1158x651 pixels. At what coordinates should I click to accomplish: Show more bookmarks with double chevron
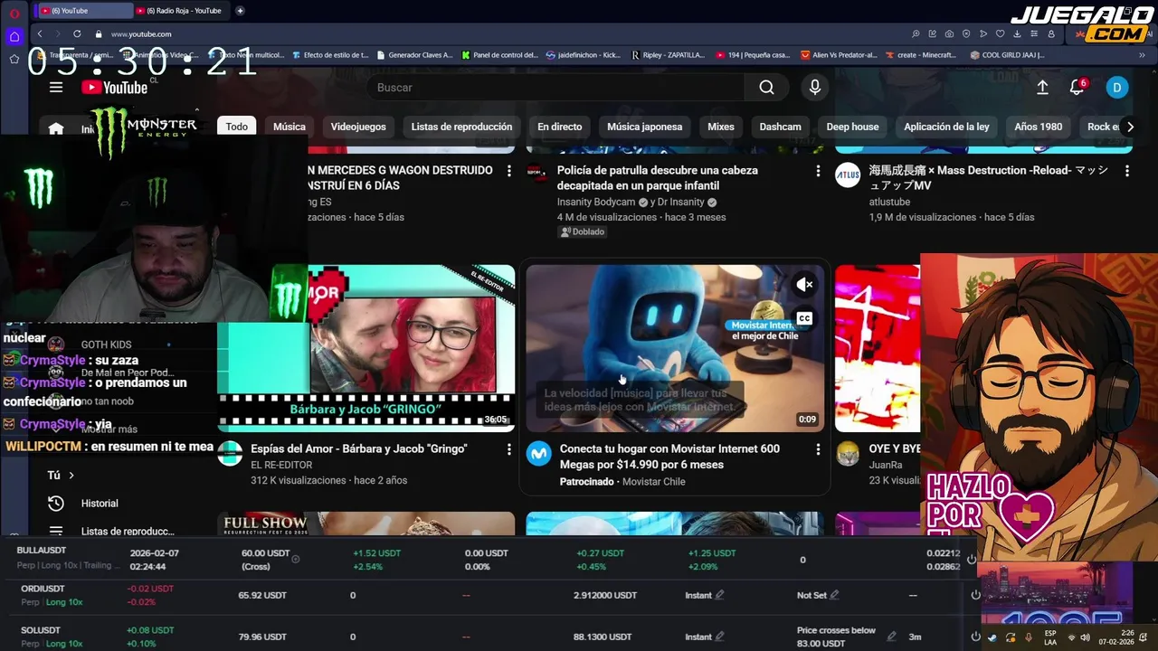click(1141, 54)
